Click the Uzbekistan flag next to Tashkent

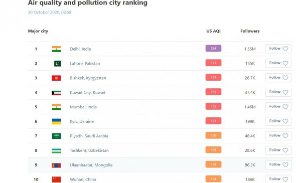click(56, 150)
